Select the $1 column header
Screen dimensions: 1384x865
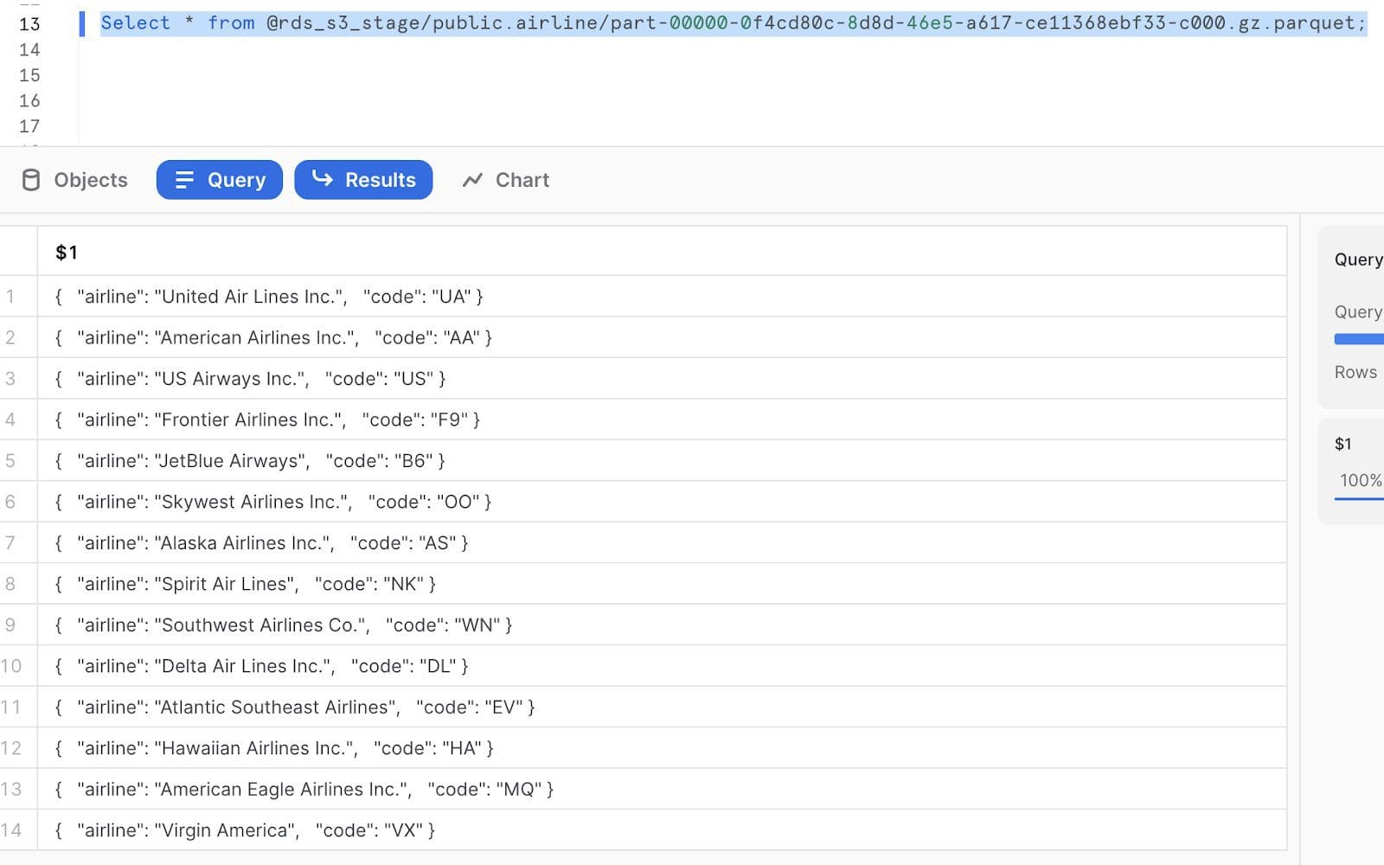67,252
